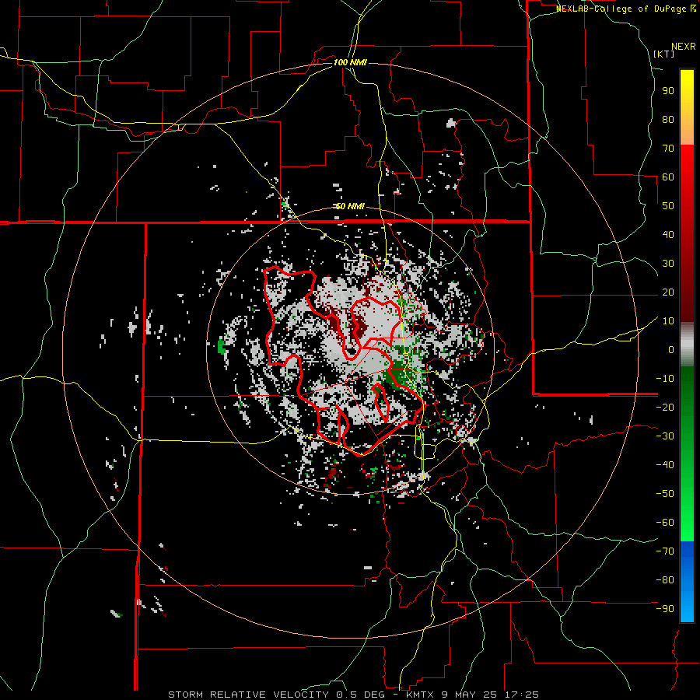
Task: Click the 10 value on the velocity scale
Action: coord(668,321)
